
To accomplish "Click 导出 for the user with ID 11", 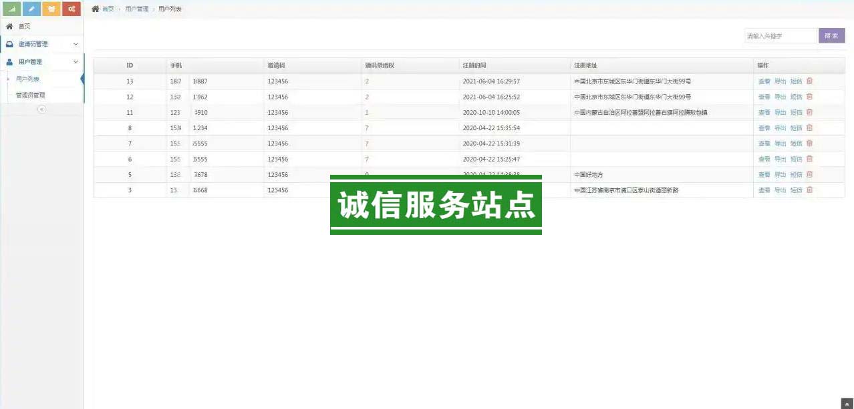I will (x=780, y=113).
